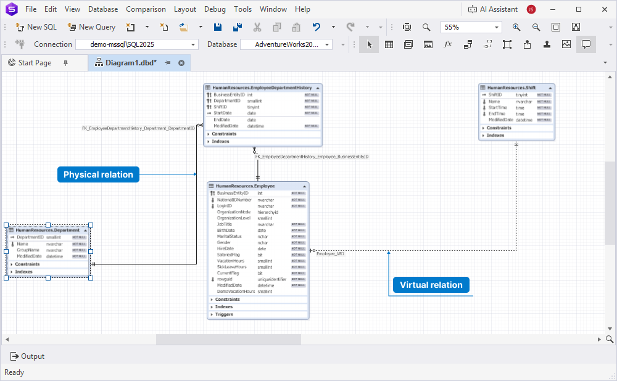Viewport: 617px width, 381px height.
Task: Click the Save icon in the toolbar
Action: (x=218, y=27)
